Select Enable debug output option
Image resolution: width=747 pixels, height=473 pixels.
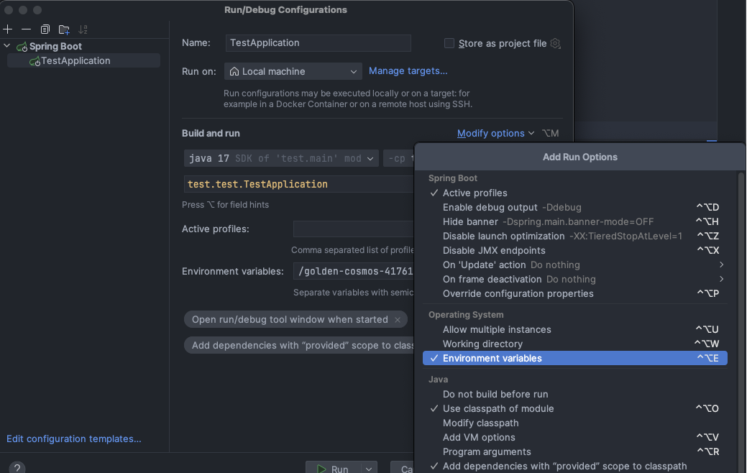575,207
